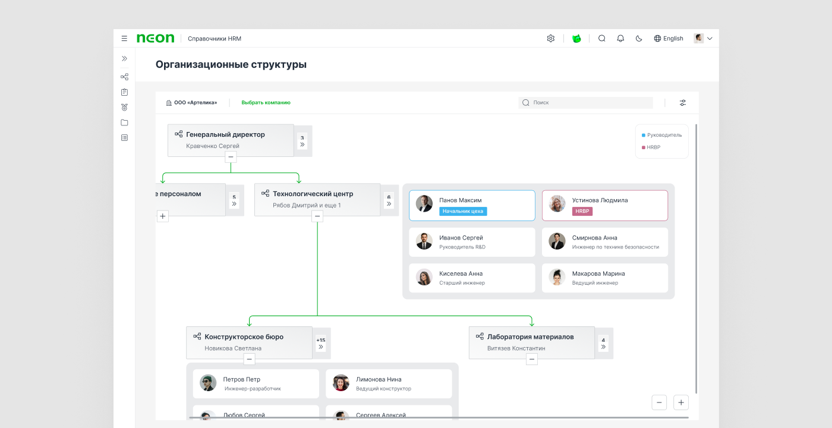Click the Выбрать компанию link
The height and width of the screenshot is (428, 832).
tap(266, 103)
